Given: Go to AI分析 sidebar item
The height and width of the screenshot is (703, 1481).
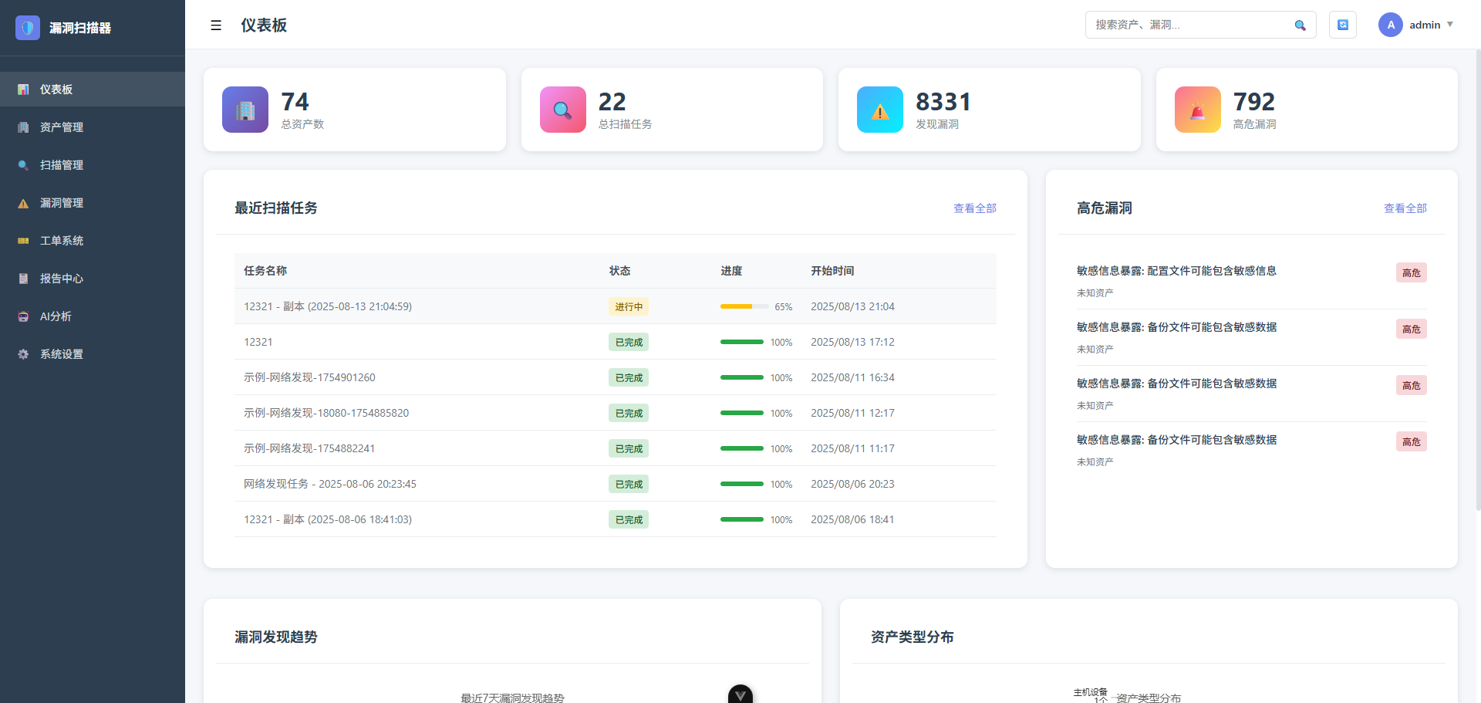Looking at the screenshot, I should pos(56,316).
